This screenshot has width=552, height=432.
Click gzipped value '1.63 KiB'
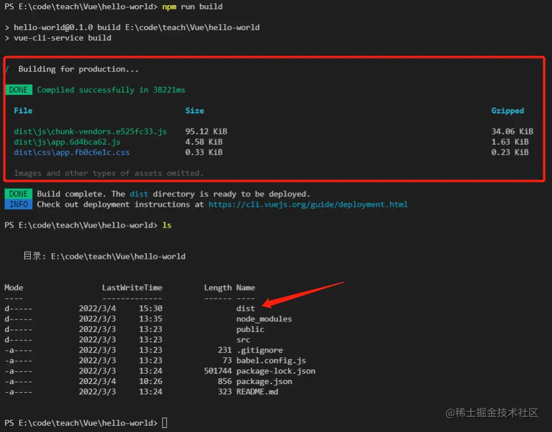pyautogui.click(x=510, y=142)
